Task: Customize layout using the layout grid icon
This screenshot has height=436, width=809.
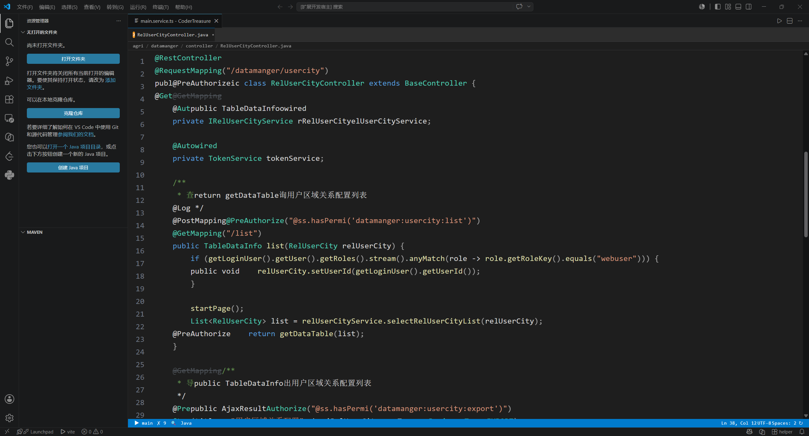Action: tap(728, 7)
